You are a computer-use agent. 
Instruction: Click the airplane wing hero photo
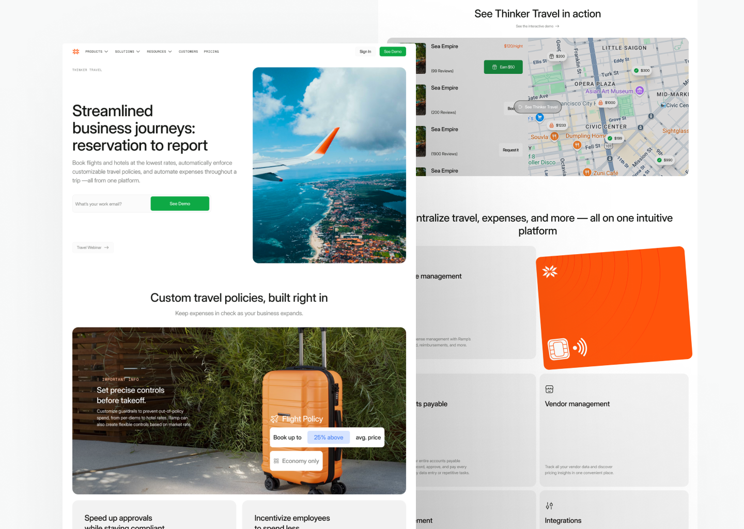point(329,165)
